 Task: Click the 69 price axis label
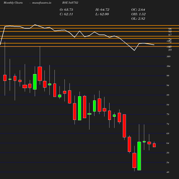[168, 134]
